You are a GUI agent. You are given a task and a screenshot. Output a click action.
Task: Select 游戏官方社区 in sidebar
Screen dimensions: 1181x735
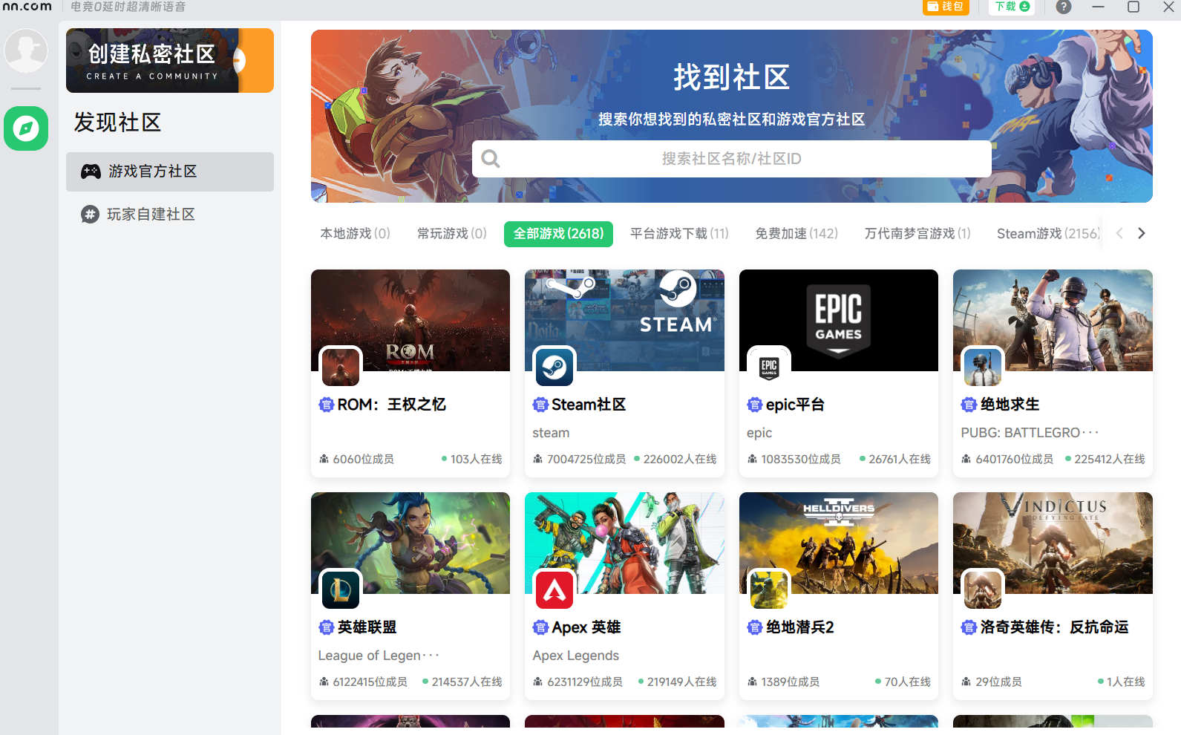pyautogui.click(x=170, y=171)
